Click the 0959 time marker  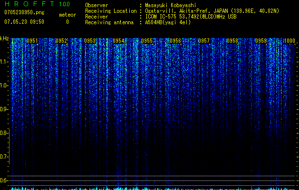pyautogui.click(x=261, y=41)
